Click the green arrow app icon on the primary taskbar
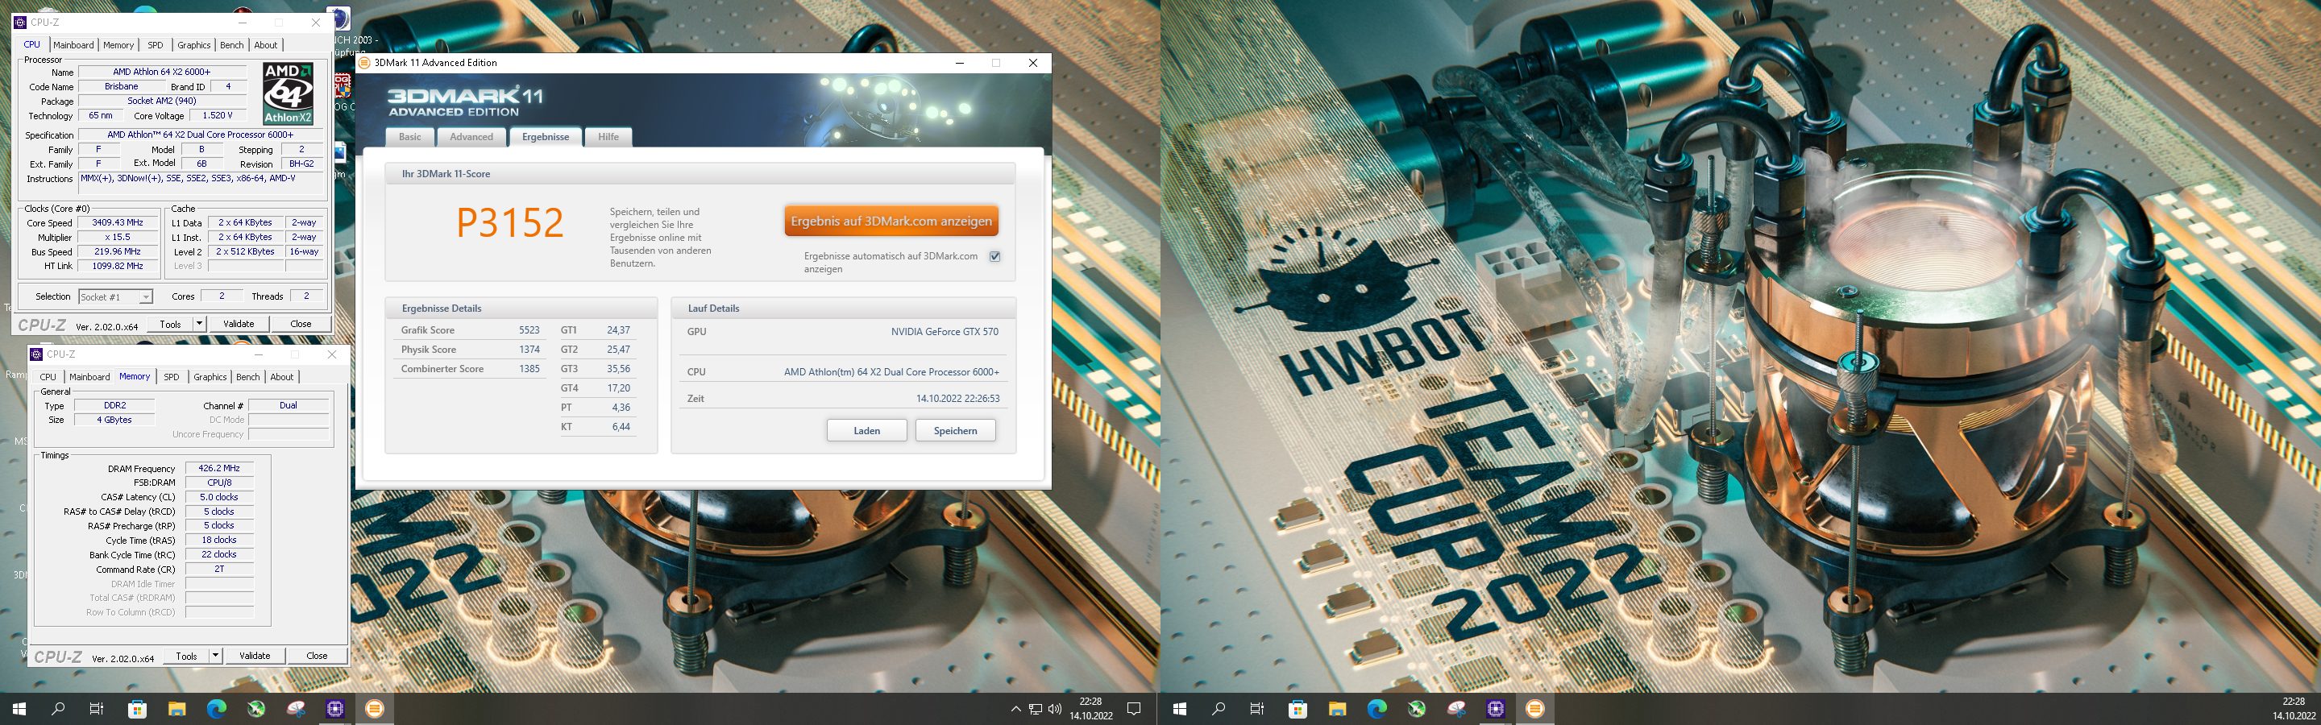 (x=256, y=709)
